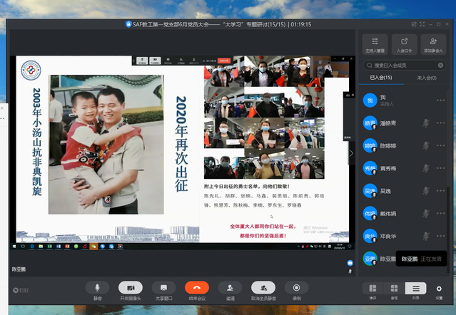Toggle 戴伟娟's microphone
This screenshot has width=456, height=315.
[x=426, y=213]
